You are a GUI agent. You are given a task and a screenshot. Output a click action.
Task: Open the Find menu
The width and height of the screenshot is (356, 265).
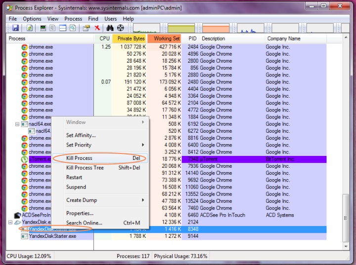pos(93,19)
